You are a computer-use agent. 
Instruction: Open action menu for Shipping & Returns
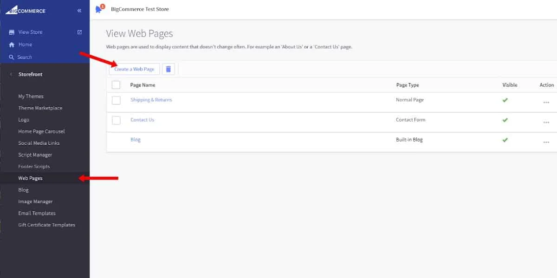[x=546, y=103]
